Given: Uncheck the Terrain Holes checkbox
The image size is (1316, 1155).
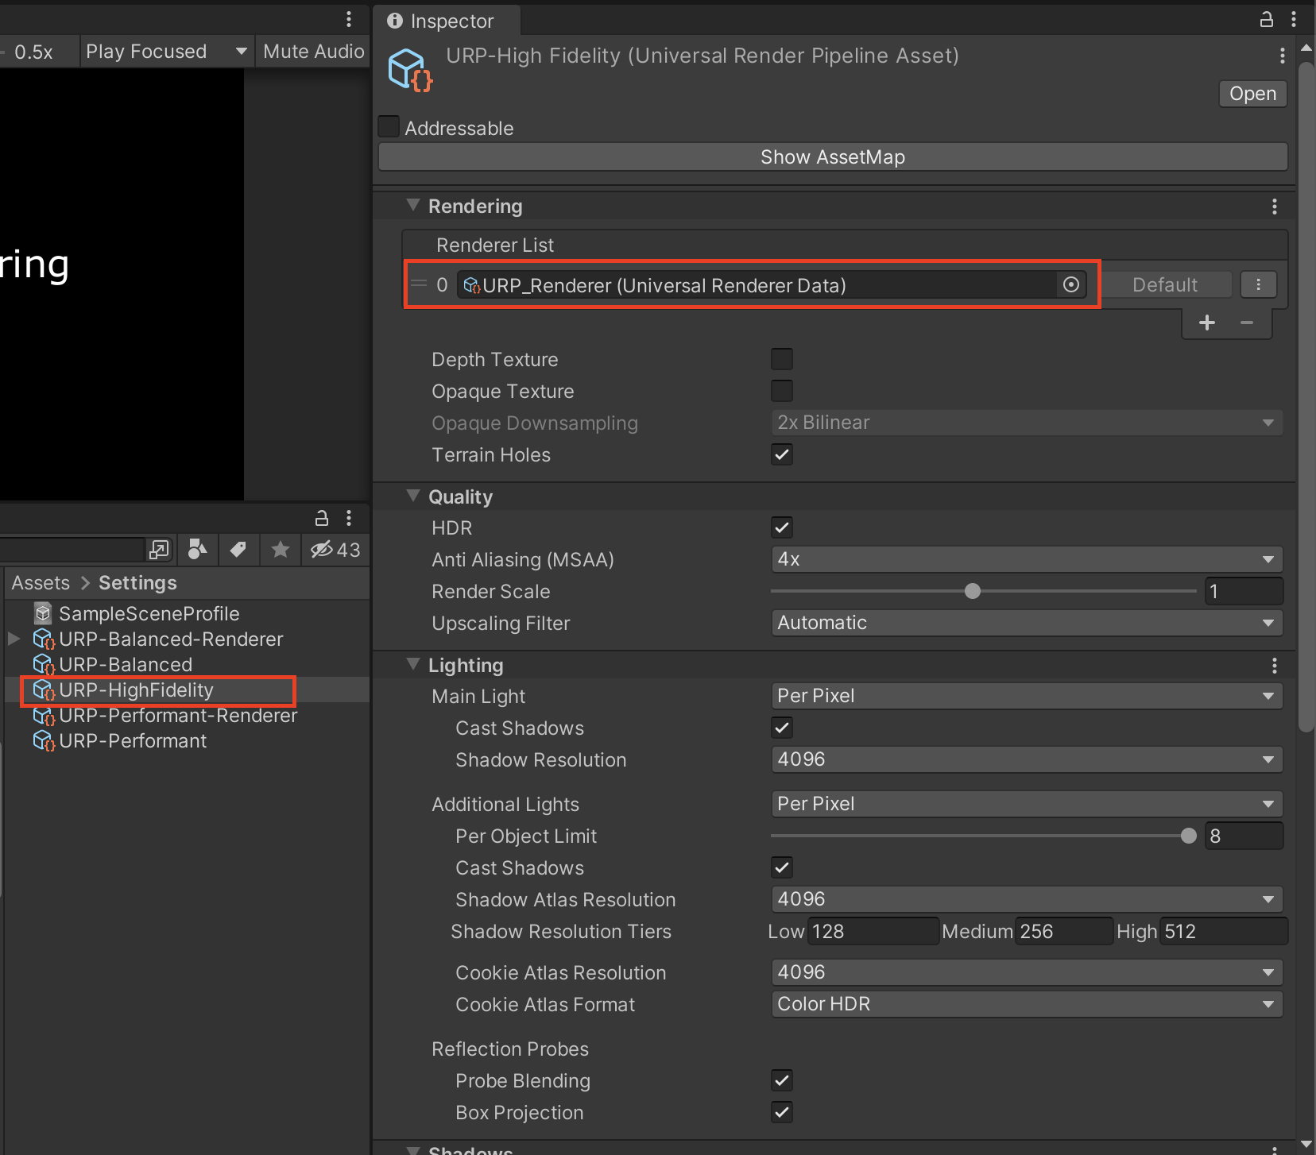Looking at the screenshot, I should coord(782,454).
